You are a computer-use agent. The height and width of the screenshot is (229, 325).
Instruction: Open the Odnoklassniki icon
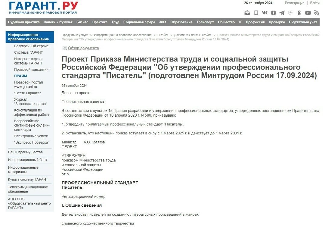[299, 13]
